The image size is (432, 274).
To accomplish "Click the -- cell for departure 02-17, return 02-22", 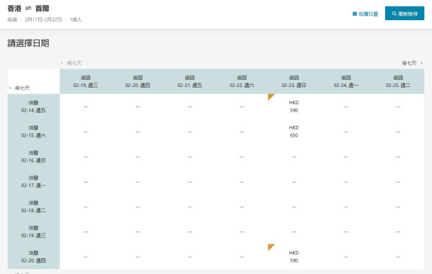I will 242,182.
